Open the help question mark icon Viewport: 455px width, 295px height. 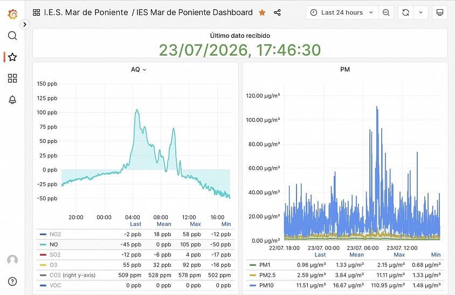click(x=12, y=282)
